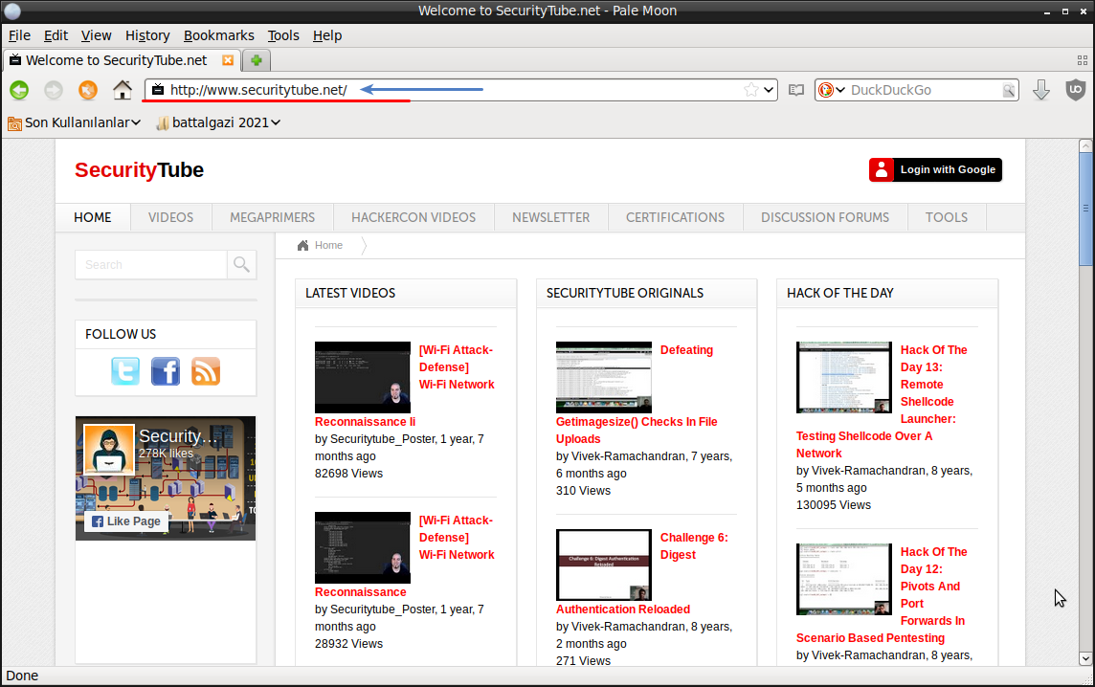Image resolution: width=1095 pixels, height=687 pixels.
Task: Open the Hack Of The Day 13 thumbnail
Action: [x=843, y=377]
